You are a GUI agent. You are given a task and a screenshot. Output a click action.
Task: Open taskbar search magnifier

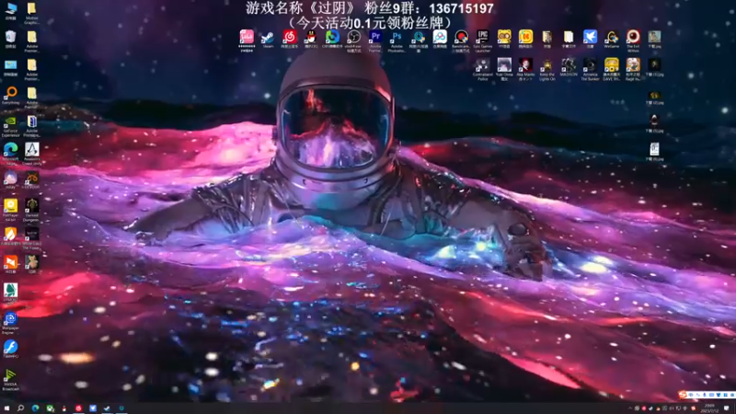click(20, 408)
